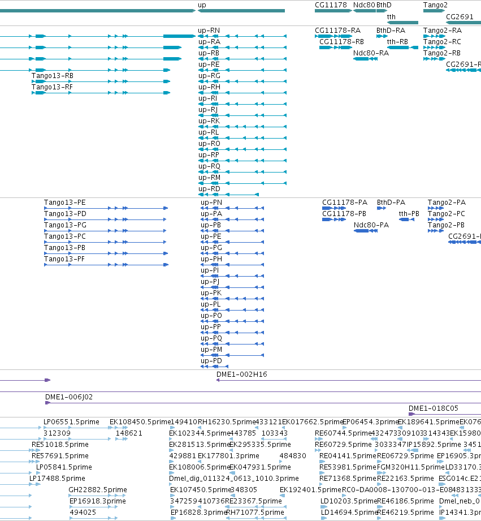
Task: Click EST RE04141.5prime
Action: (x=348, y=456)
